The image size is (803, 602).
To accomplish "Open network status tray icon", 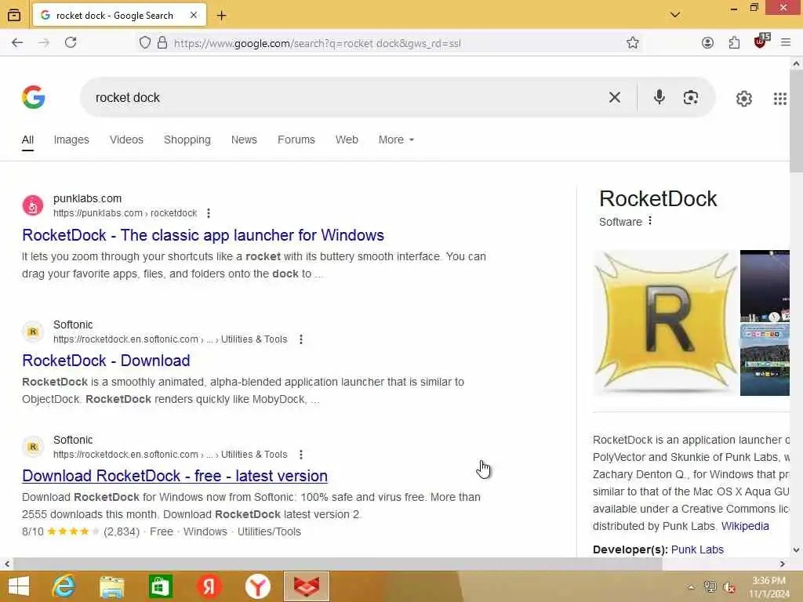I will (x=710, y=587).
